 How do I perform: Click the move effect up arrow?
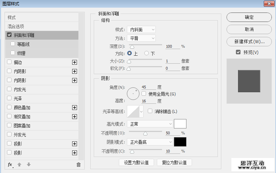[x=20, y=165]
